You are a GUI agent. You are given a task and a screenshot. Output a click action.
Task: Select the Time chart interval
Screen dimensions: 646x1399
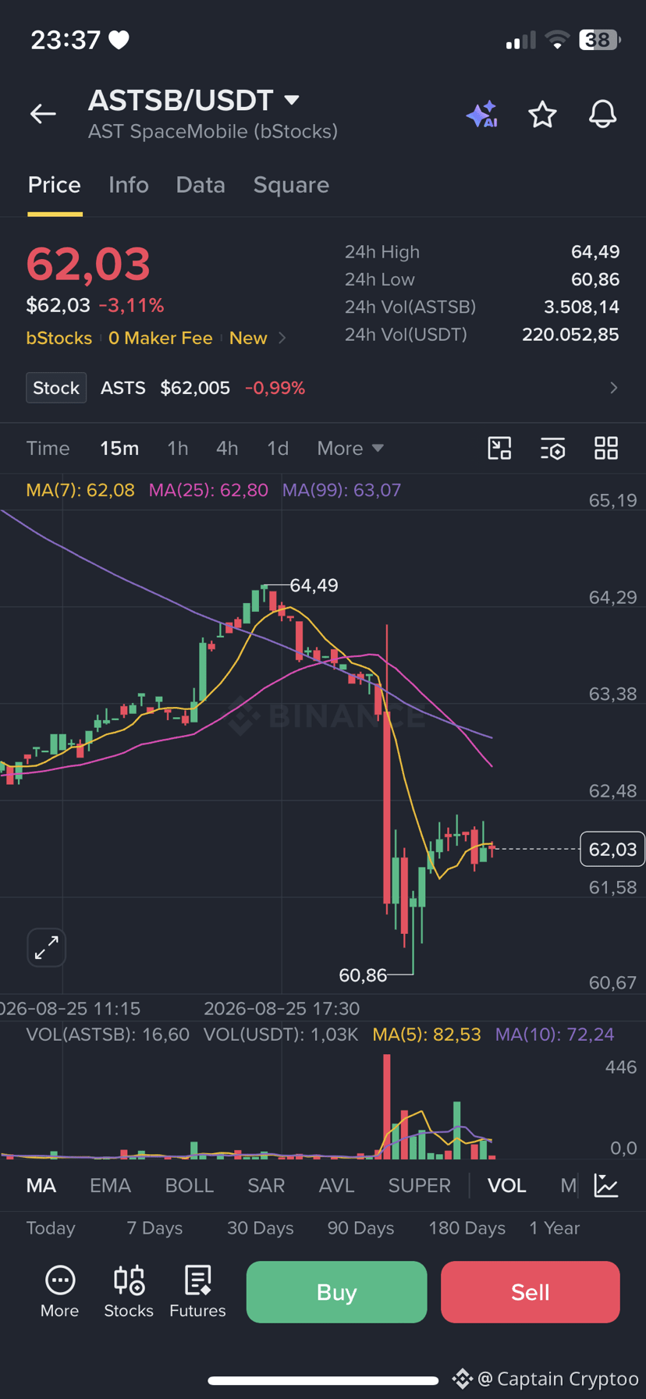pyautogui.click(x=48, y=448)
